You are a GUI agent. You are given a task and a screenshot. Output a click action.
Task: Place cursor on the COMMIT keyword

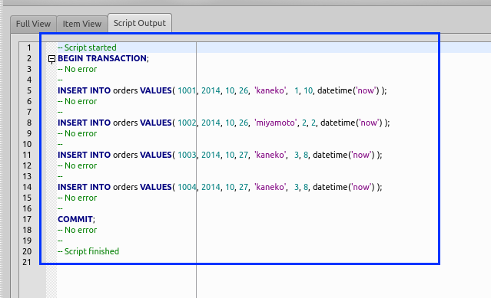coord(75,219)
